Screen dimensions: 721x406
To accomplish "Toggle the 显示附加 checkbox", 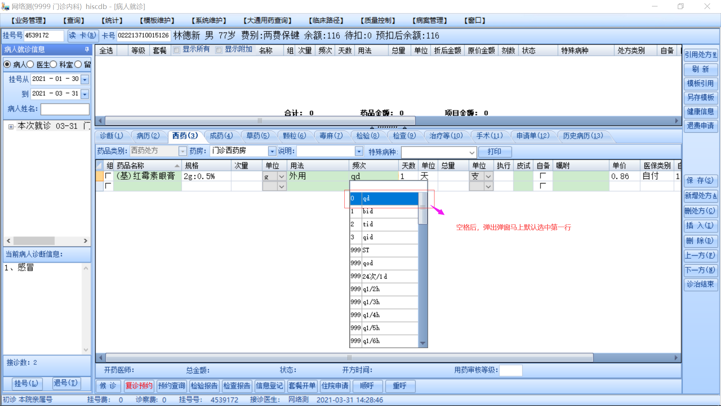I will [219, 50].
